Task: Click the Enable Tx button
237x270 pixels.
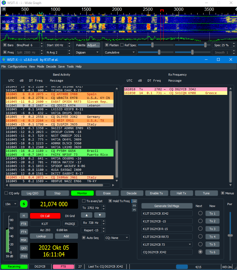Action: click(x=156, y=193)
